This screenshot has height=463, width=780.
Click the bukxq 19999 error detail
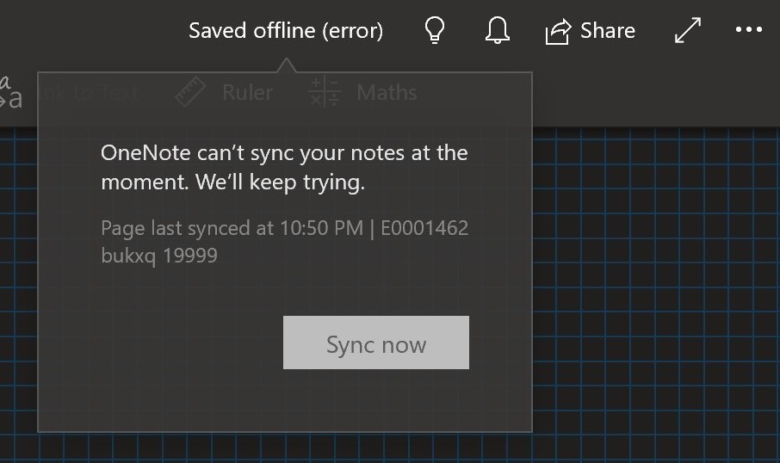tap(159, 256)
